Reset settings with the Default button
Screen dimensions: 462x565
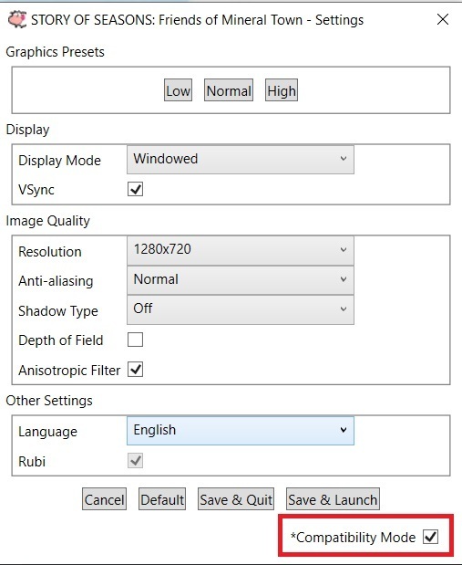tap(162, 499)
